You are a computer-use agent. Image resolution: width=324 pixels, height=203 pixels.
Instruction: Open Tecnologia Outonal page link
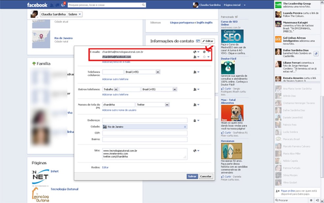click(65, 189)
